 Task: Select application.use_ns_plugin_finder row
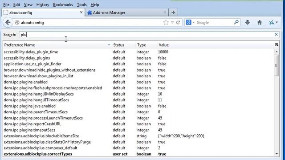point(138,64)
